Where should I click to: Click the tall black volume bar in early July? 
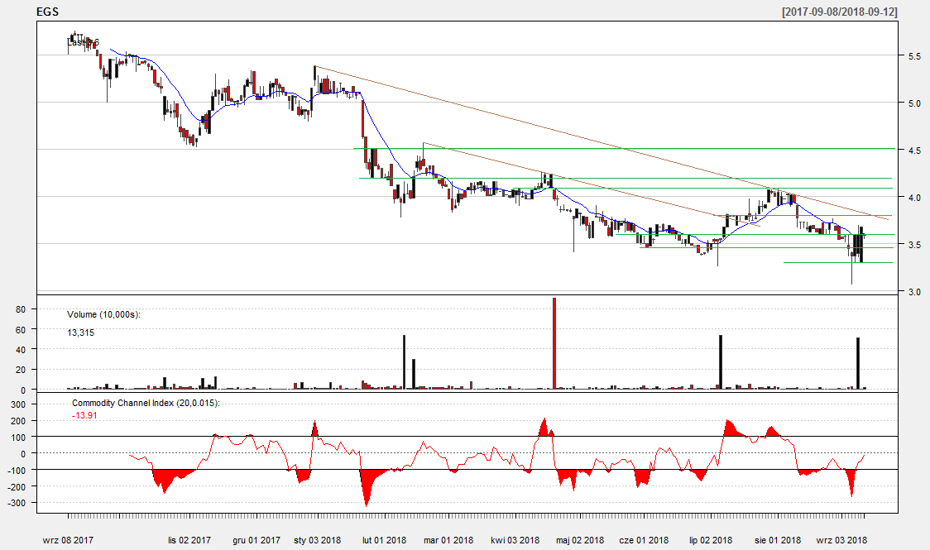(721, 362)
